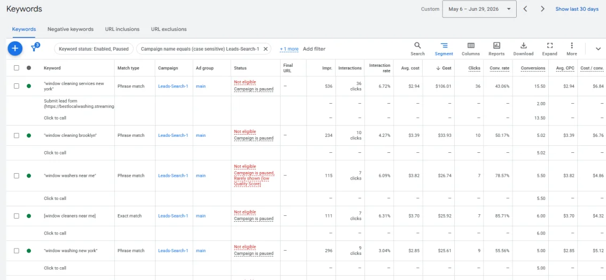Click Campaign is paused for window cleaners near me

coord(253,219)
